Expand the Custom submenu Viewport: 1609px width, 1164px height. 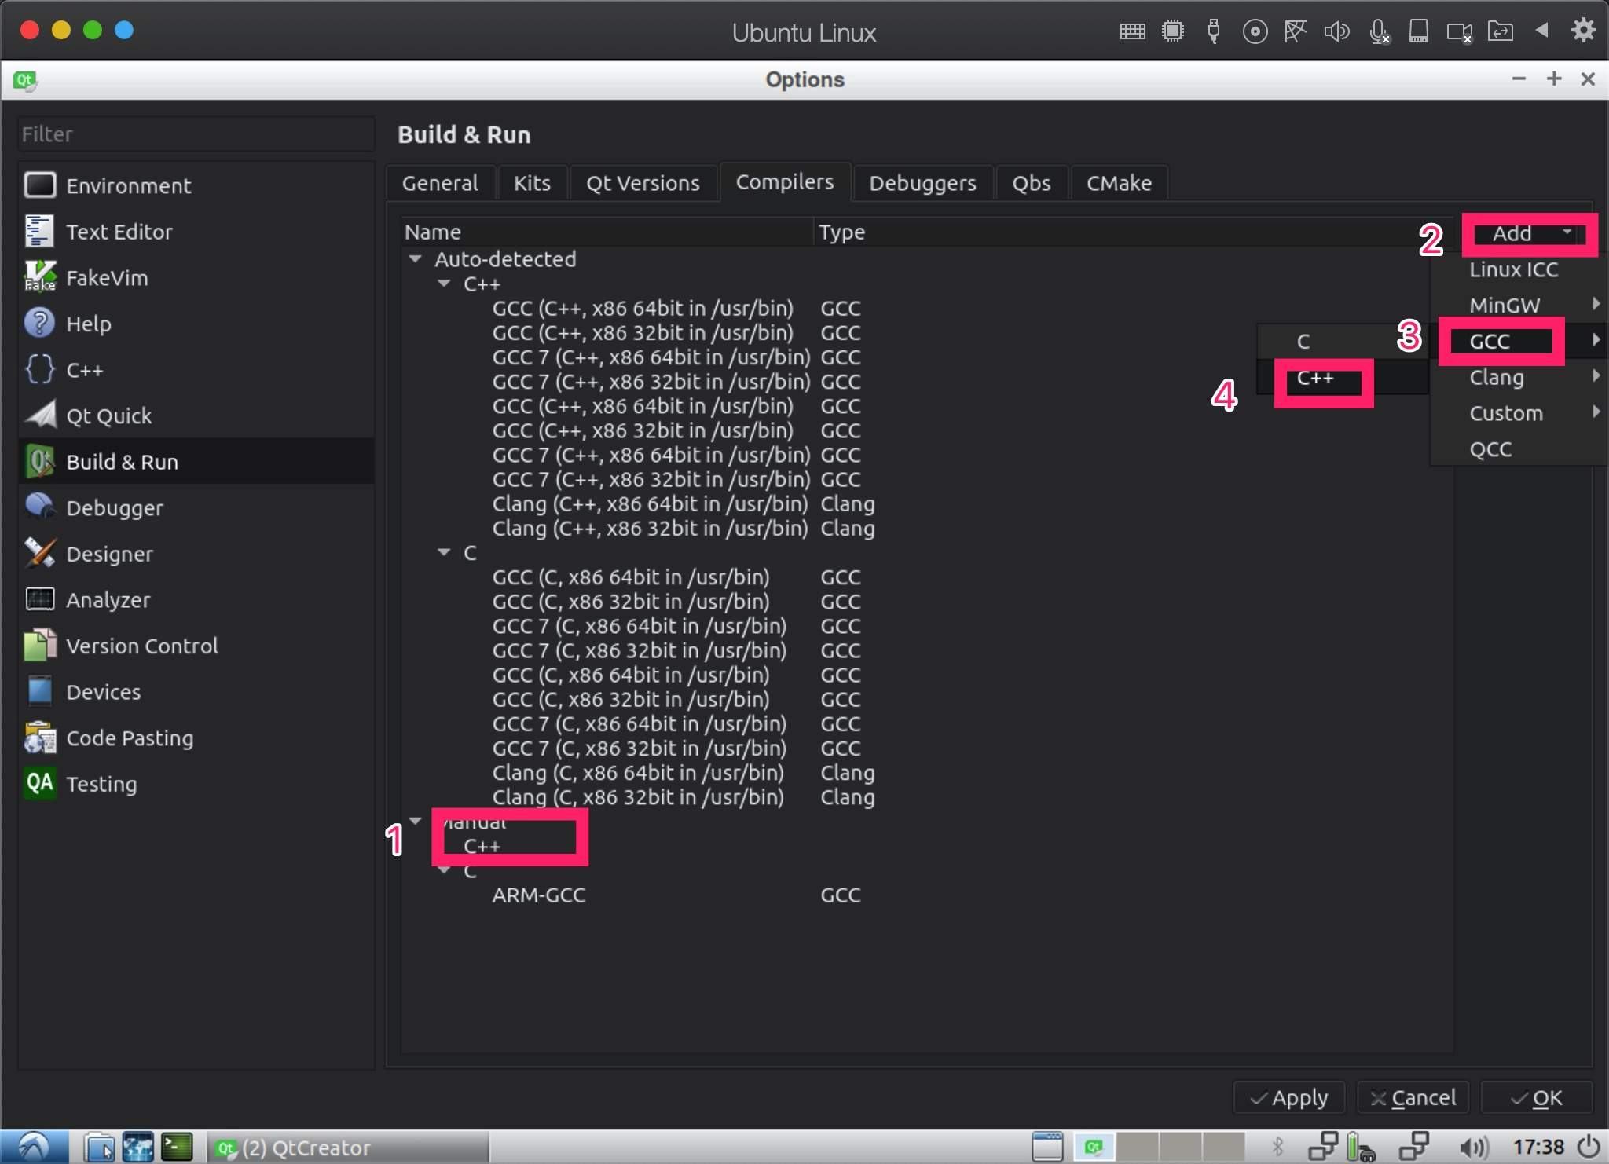1519,413
